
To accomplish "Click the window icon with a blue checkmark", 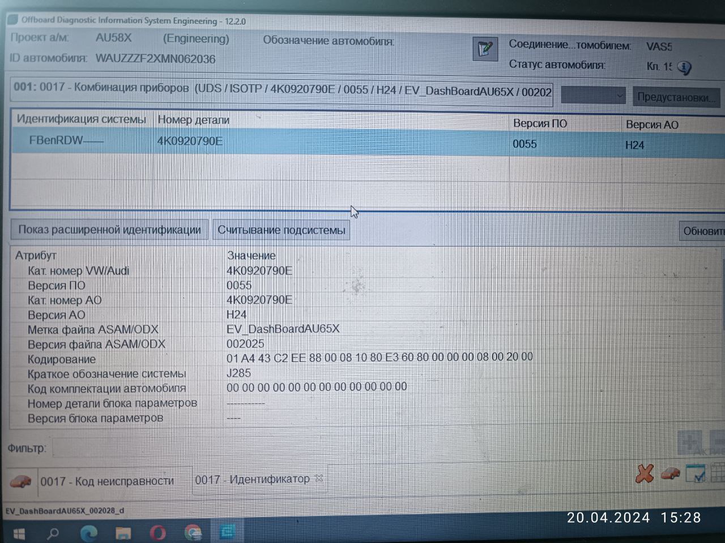I will tap(696, 473).
